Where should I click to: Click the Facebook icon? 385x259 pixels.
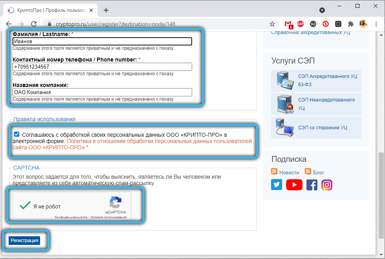click(x=312, y=185)
